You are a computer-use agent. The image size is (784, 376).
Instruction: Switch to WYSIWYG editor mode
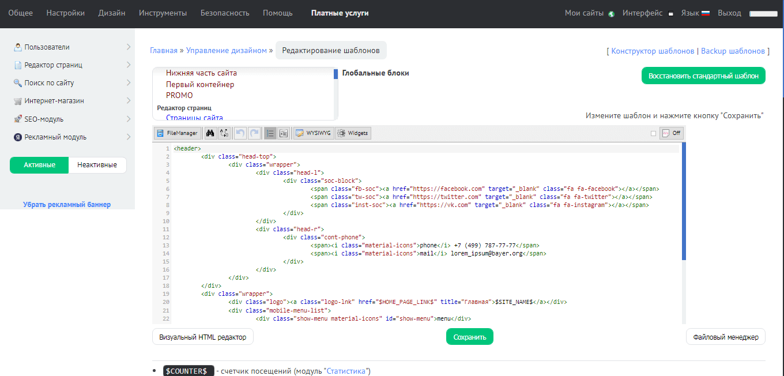pyautogui.click(x=314, y=133)
